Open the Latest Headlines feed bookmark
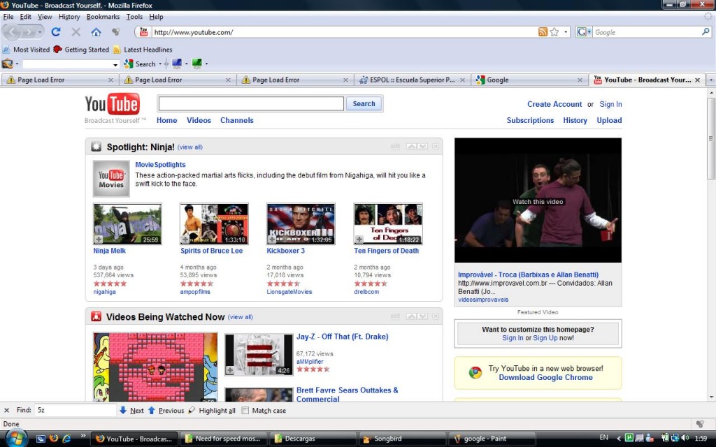This screenshot has width=716, height=447. tap(143, 50)
